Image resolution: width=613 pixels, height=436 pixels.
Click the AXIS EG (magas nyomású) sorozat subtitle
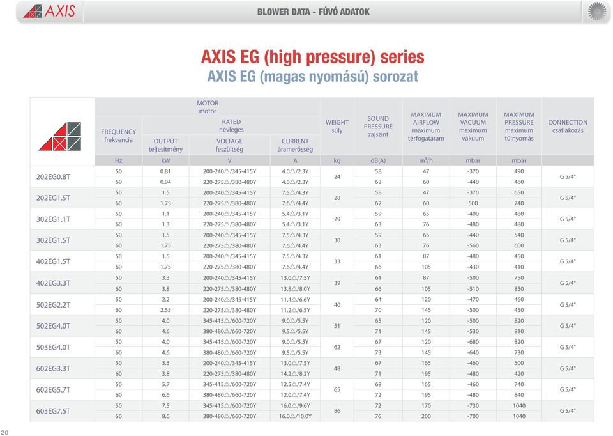coord(312,76)
